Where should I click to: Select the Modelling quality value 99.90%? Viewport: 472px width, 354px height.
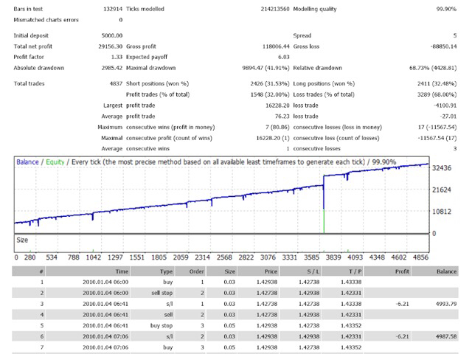point(445,9)
